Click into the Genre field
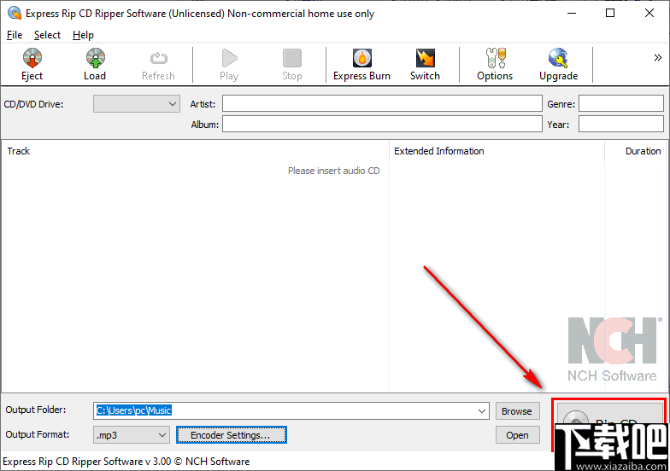 point(620,104)
